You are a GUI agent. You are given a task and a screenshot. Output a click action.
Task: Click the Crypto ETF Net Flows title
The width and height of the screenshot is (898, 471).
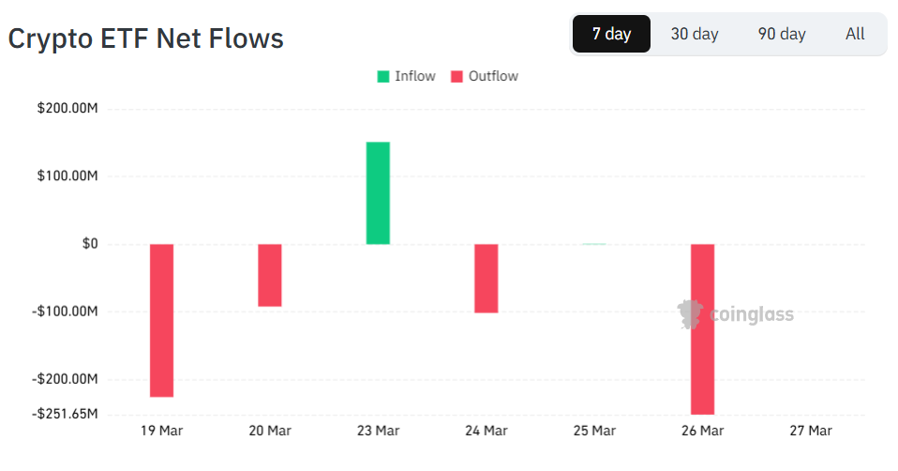pyautogui.click(x=146, y=38)
